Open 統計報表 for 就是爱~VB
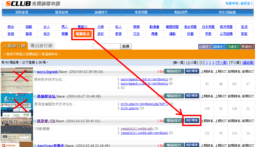Image resolution: width=258 pixels, height=147 pixels. (x=192, y=120)
